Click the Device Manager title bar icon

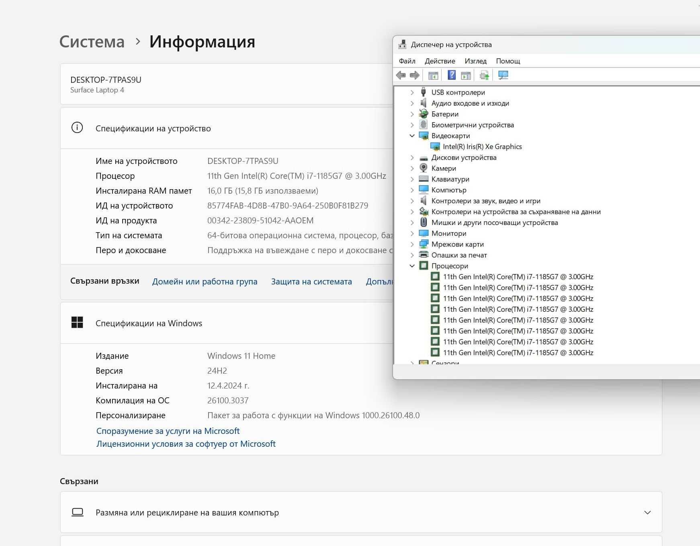pos(402,45)
